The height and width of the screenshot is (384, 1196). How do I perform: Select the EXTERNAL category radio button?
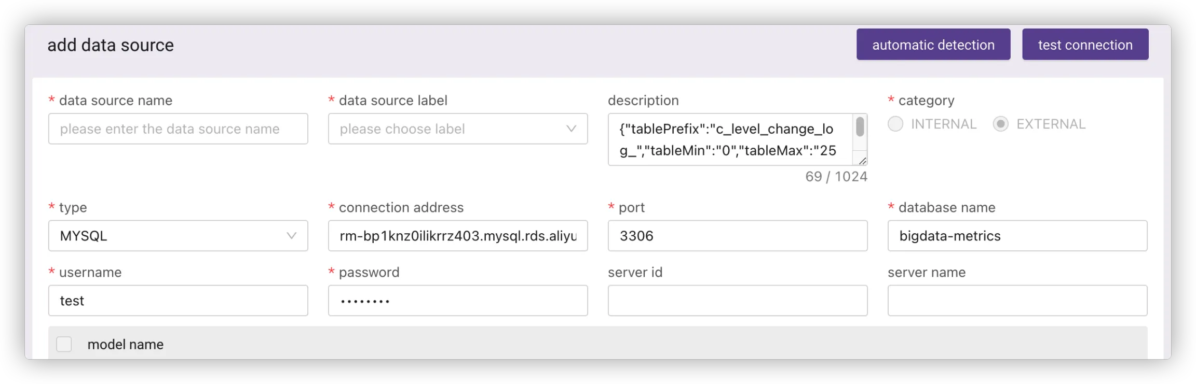pos(1000,124)
